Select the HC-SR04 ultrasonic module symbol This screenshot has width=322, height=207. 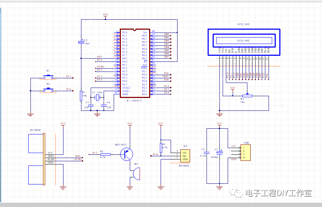click(x=37, y=159)
